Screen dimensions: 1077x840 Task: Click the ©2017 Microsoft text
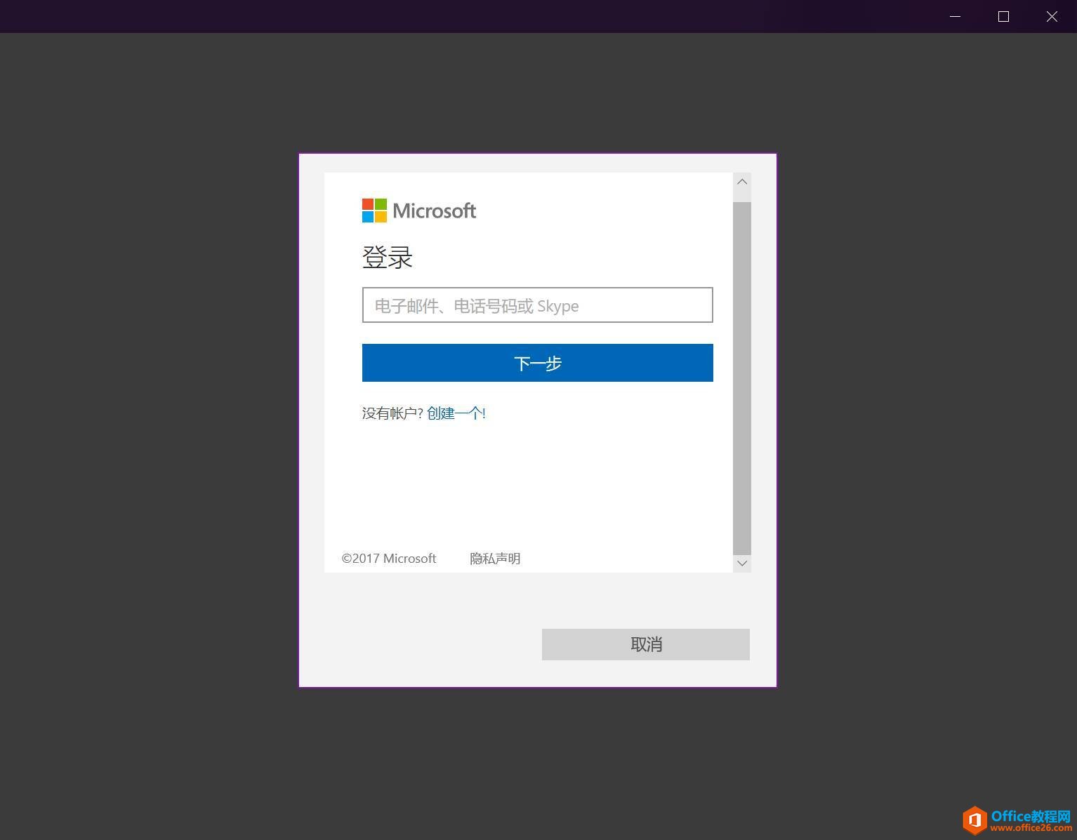point(388,558)
